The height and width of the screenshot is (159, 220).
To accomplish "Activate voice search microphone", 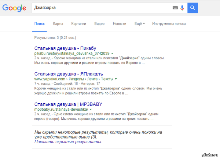I will (x=182, y=8).
